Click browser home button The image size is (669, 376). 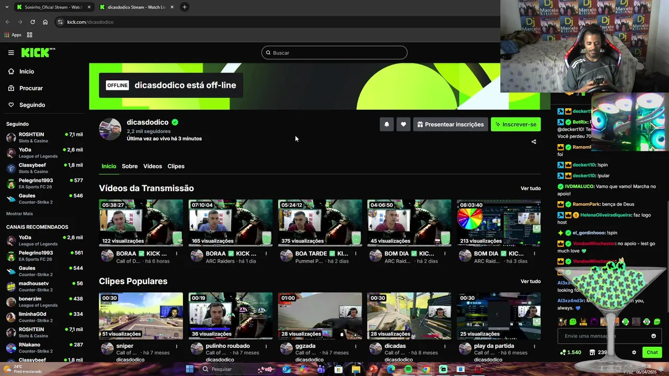(x=45, y=22)
